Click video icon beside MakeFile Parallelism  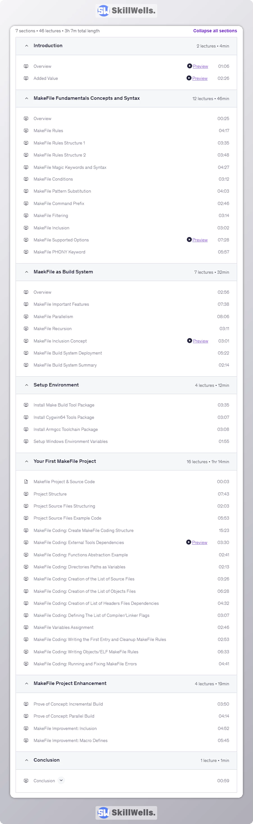(x=26, y=317)
